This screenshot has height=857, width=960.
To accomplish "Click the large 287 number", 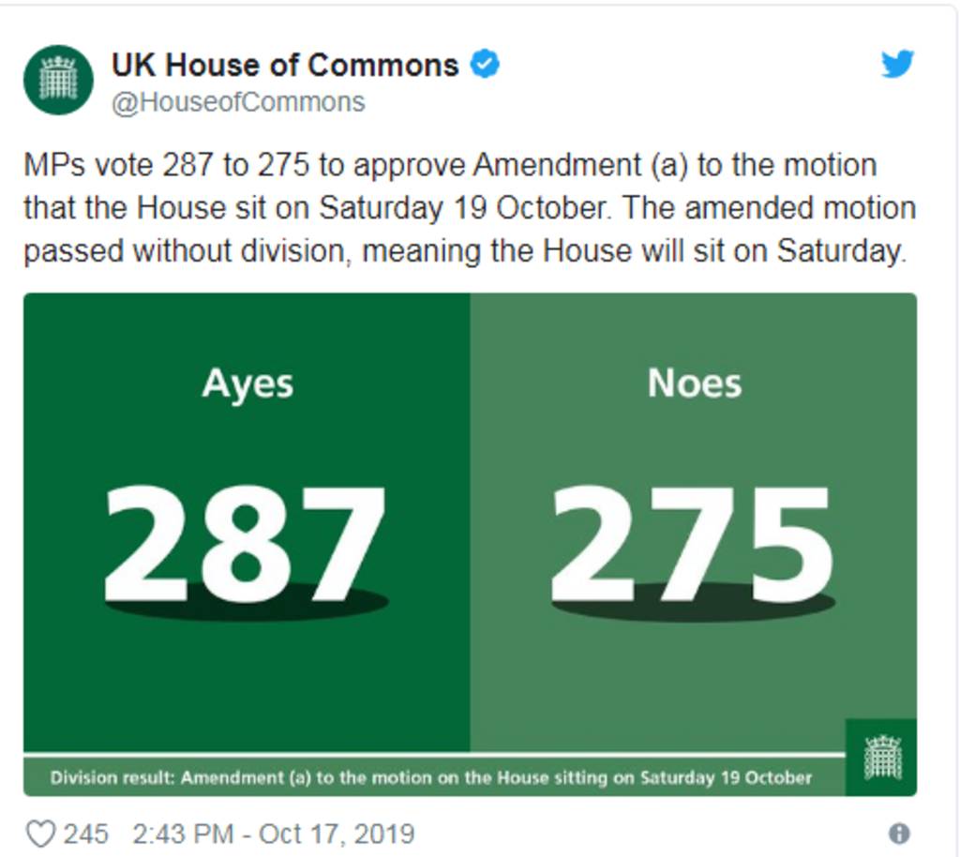I will click(x=245, y=543).
